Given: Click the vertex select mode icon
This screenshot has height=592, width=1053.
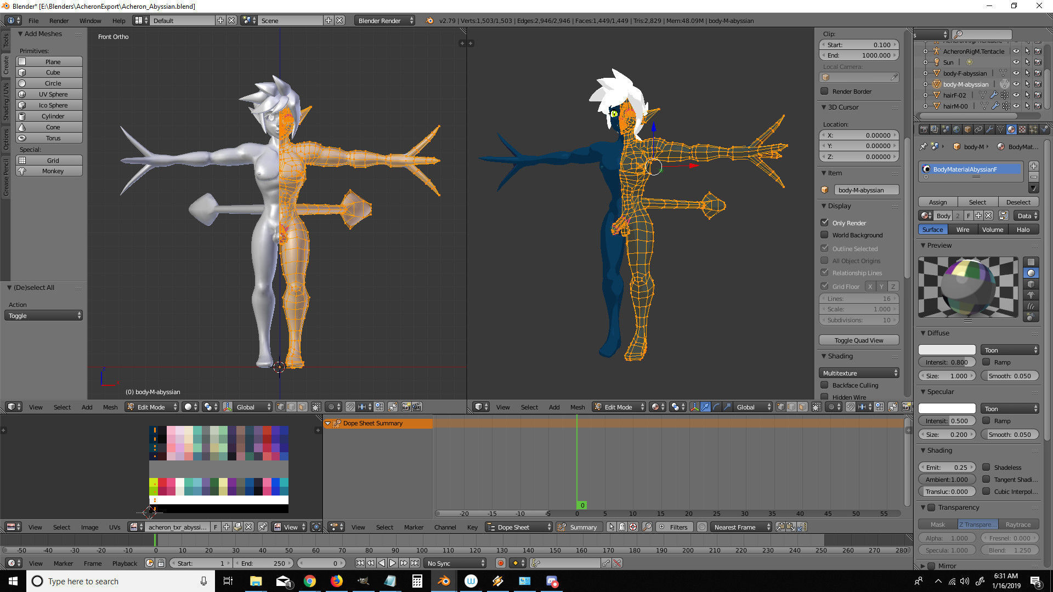Looking at the screenshot, I should click(281, 407).
